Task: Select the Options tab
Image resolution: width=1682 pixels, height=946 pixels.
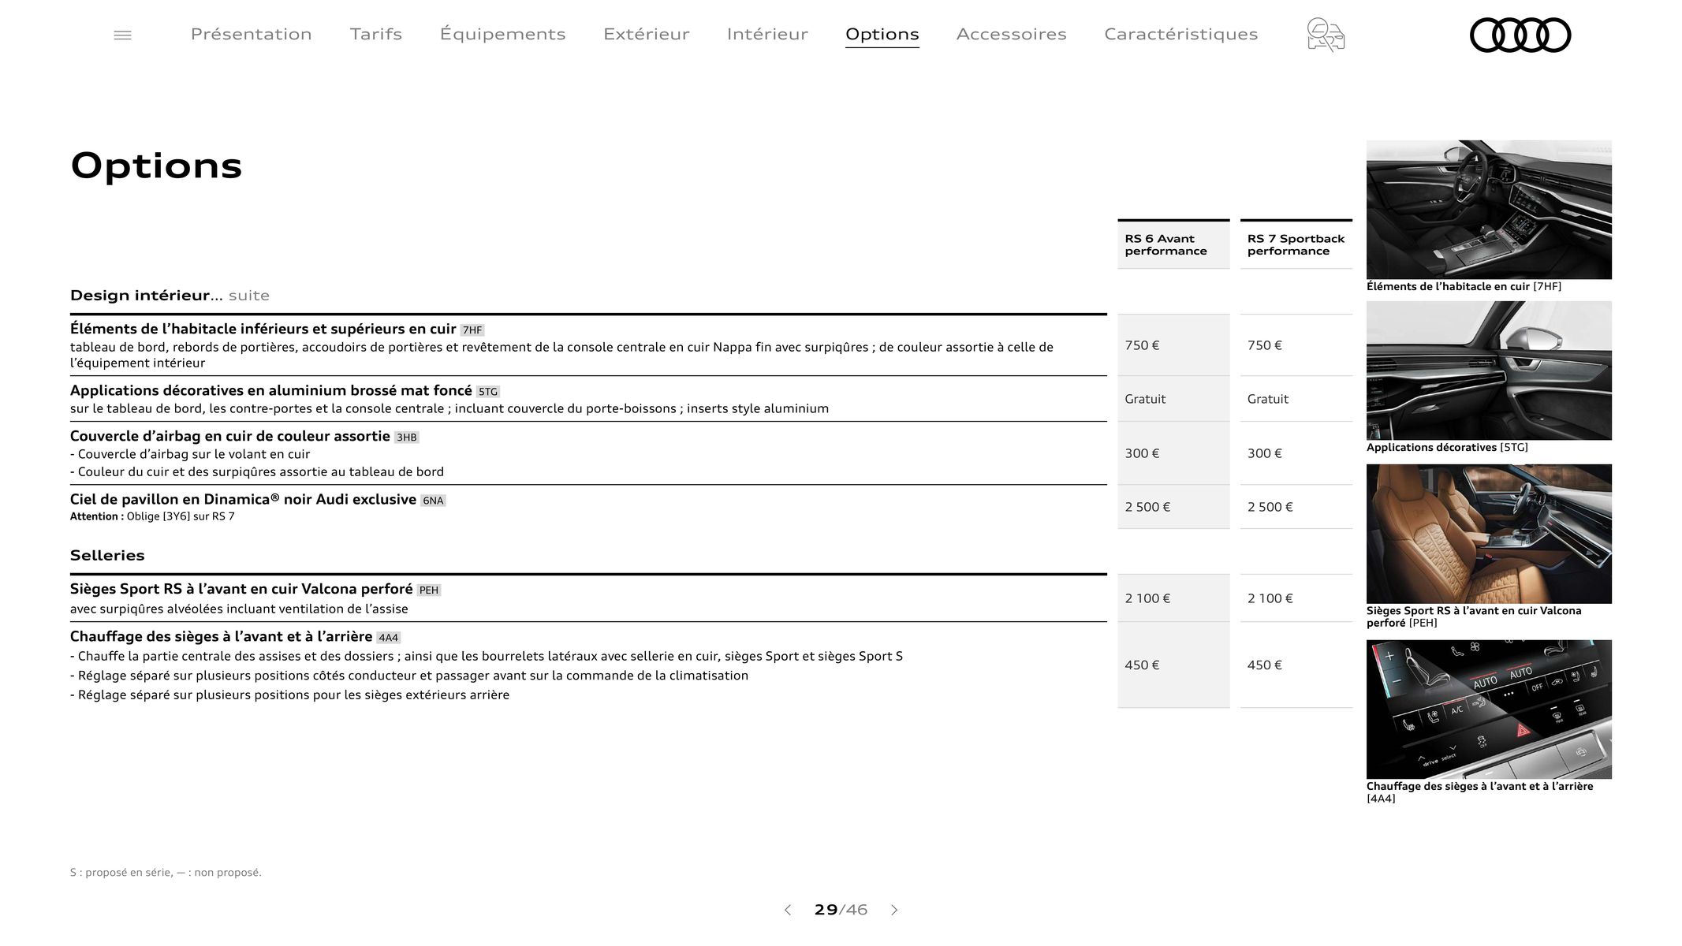Action: click(882, 35)
